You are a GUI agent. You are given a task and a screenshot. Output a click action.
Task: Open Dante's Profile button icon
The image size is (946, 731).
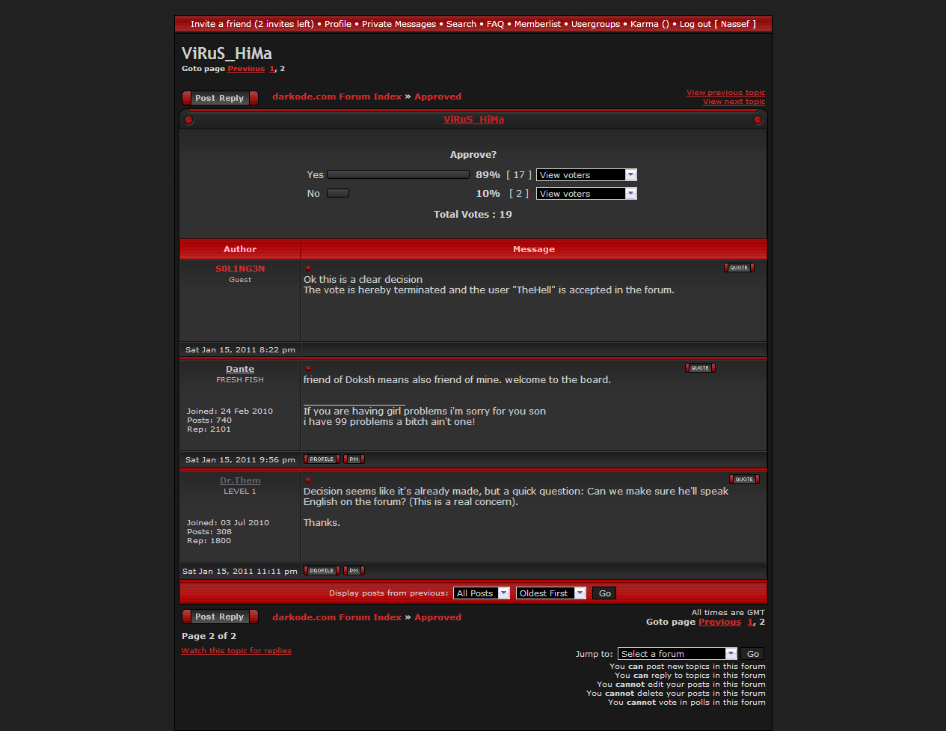[x=322, y=459]
